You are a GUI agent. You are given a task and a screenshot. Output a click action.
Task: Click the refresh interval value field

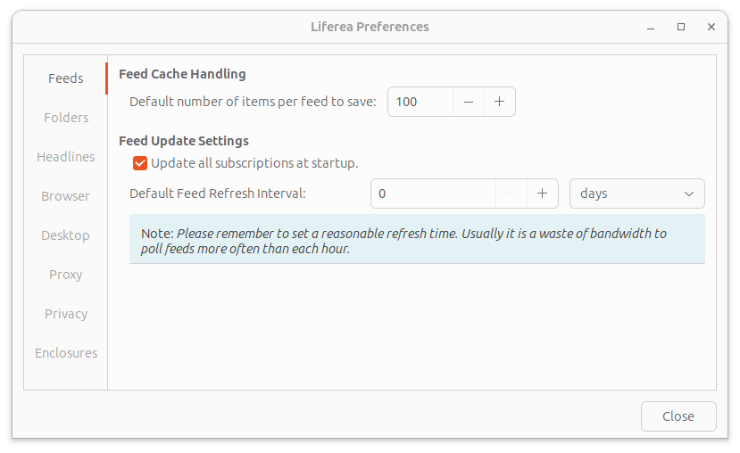click(433, 194)
